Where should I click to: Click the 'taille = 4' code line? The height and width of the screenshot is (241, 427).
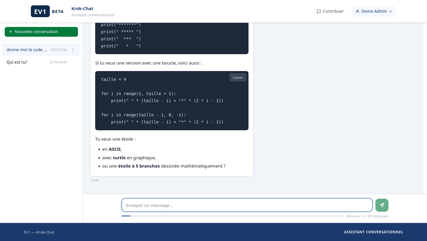114,79
